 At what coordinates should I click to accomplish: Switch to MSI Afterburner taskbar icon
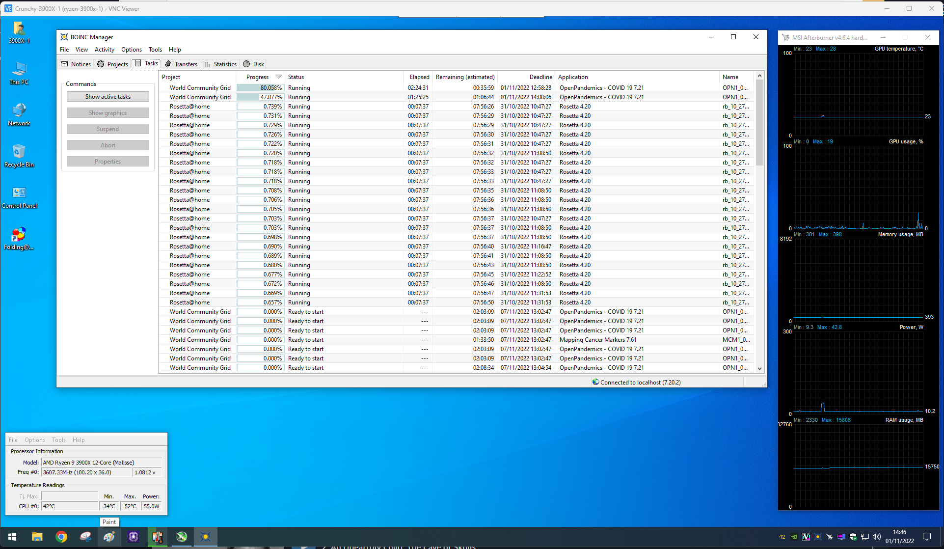(182, 537)
